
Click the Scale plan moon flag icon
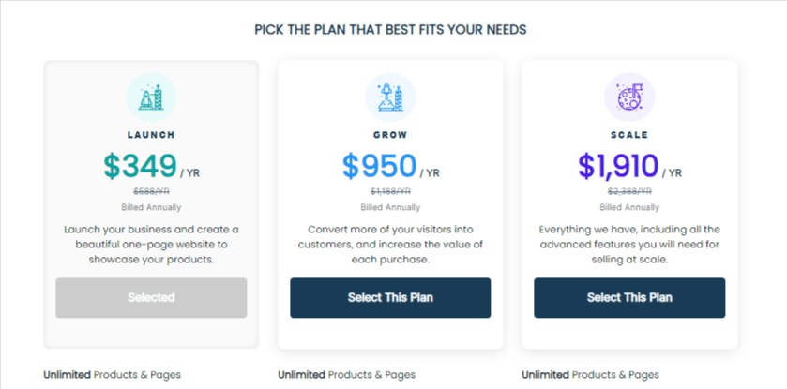point(629,97)
